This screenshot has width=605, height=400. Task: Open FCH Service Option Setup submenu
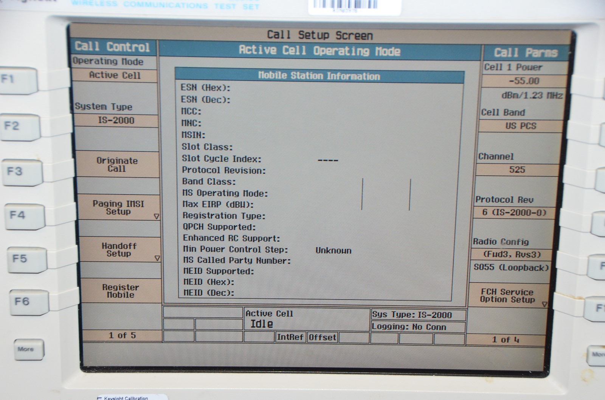pos(508,296)
